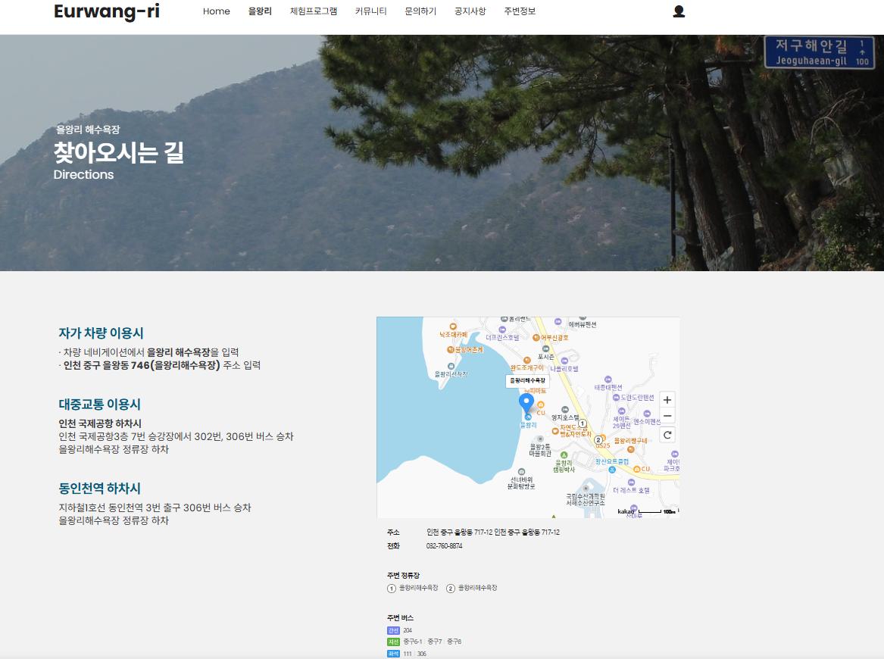Open the 문의하기 page
Viewport: 884px width, 659px height.
click(x=420, y=11)
